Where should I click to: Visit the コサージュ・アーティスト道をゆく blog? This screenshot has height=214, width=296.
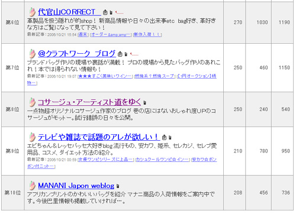coord(89,102)
